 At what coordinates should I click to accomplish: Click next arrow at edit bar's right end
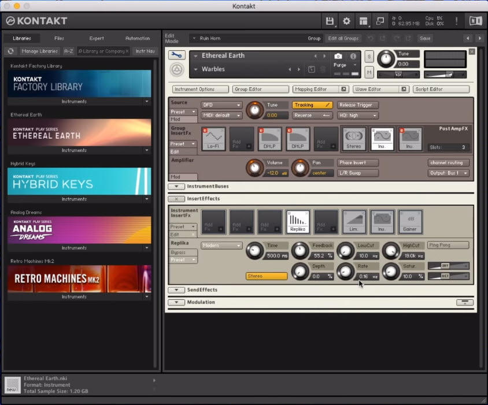(x=479, y=38)
